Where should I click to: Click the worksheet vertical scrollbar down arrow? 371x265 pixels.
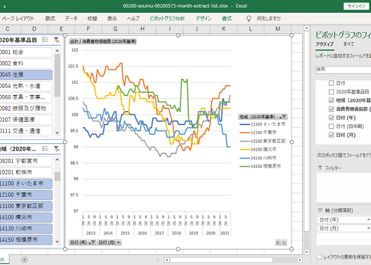tap(307, 252)
